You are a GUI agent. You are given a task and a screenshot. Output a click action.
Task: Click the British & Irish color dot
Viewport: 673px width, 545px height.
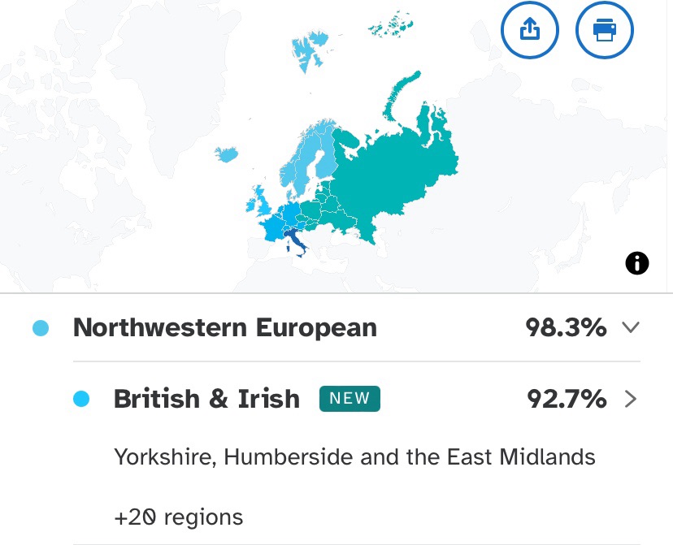pyautogui.click(x=80, y=399)
